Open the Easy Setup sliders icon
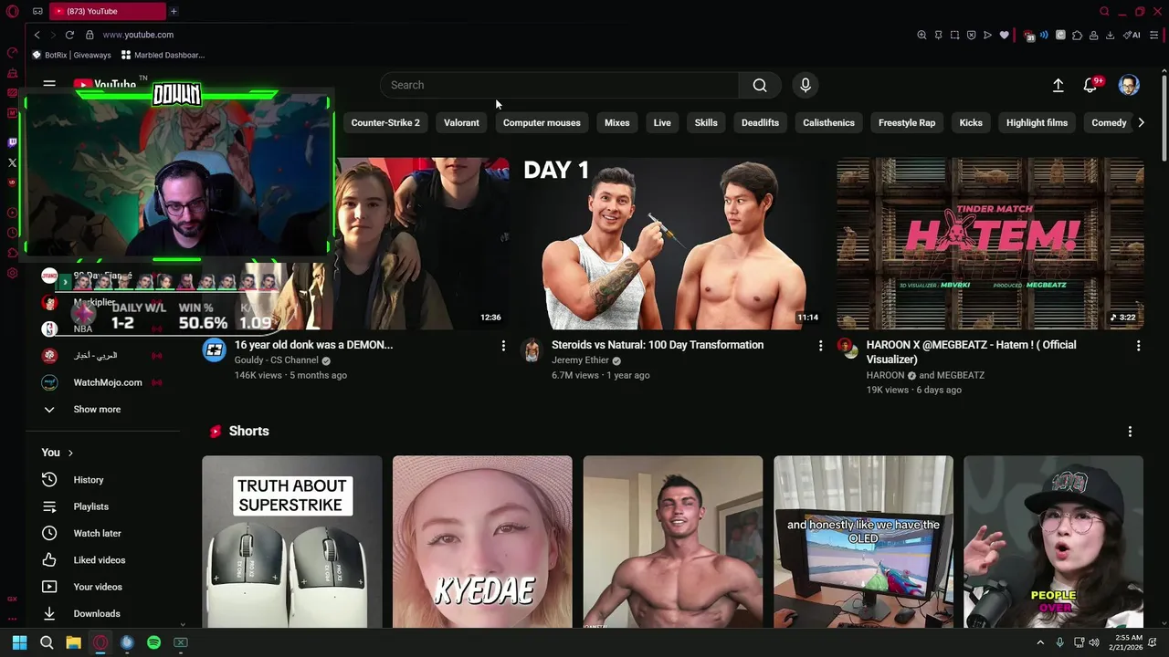 tap(1154, 35)
